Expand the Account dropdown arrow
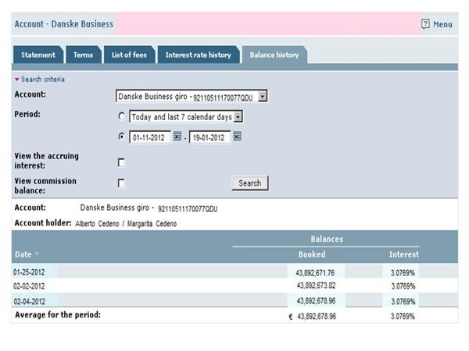 263,97
